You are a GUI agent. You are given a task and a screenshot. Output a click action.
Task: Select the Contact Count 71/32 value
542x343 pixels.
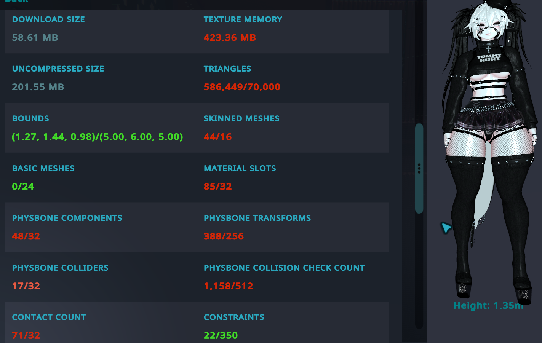tap(26, 335)
